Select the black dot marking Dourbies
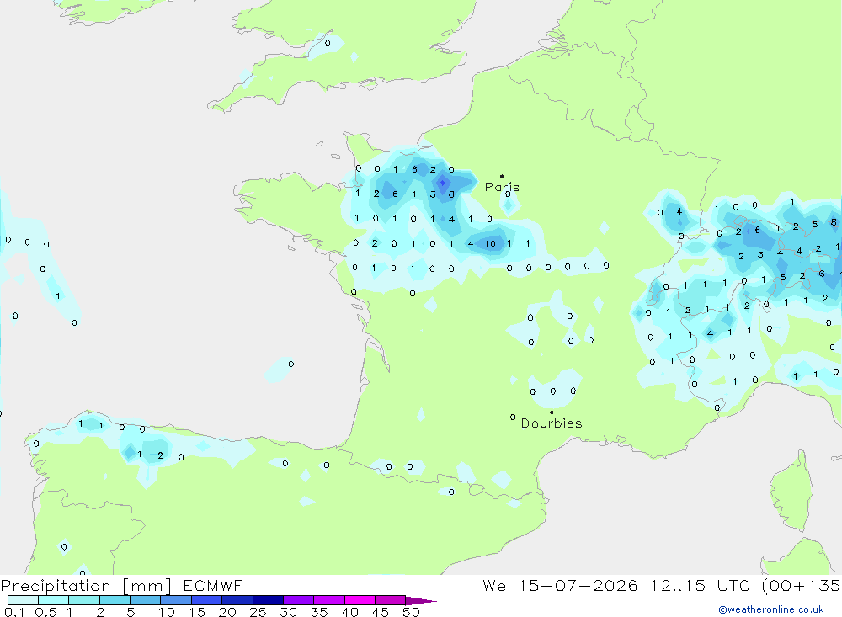 coord(552,412)
